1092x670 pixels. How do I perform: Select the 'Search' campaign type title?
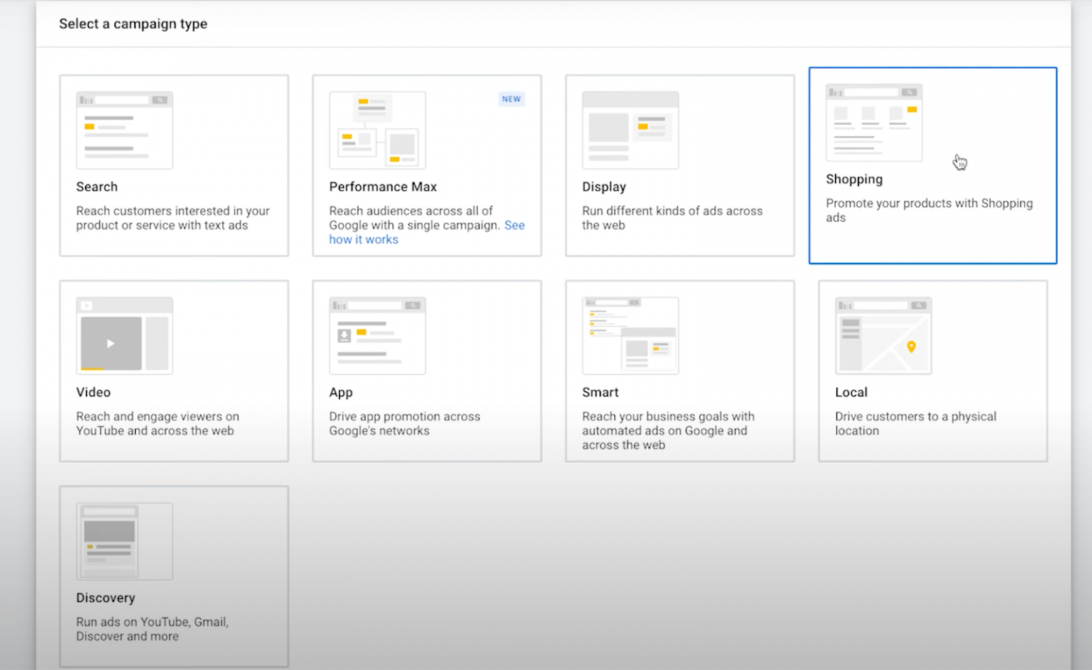(x=97, y=187)
